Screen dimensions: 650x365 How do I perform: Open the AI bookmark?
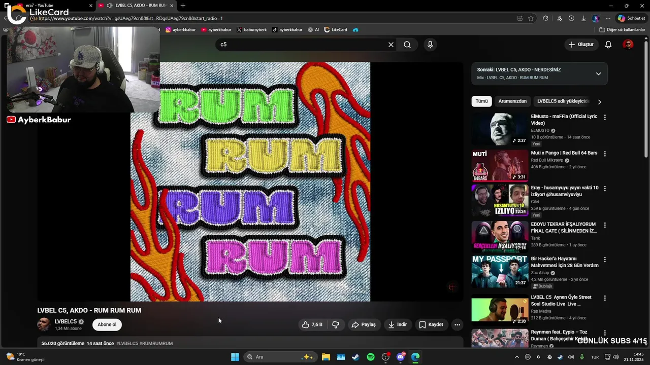click(x=313, y=30)
